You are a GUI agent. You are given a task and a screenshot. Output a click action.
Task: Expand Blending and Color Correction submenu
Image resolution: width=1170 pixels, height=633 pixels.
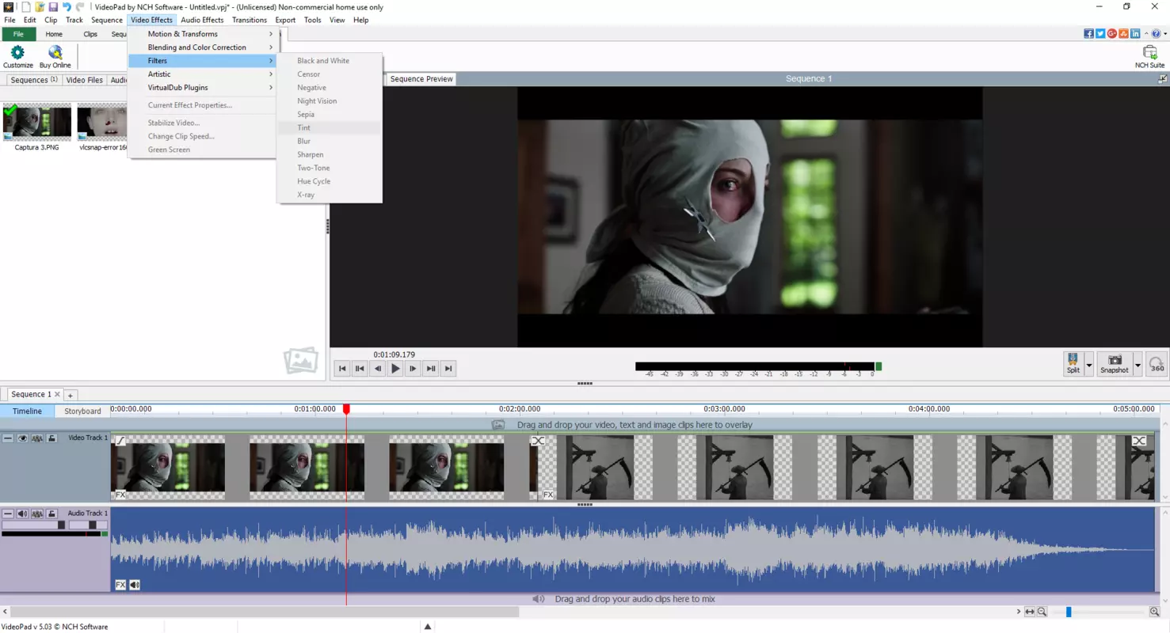tap(202, 47)
